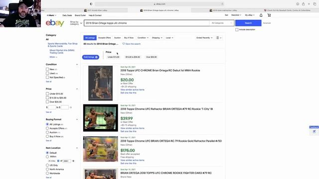Check the Used condition checkbox
Screen dimensions: 319x179
(47, 73)
